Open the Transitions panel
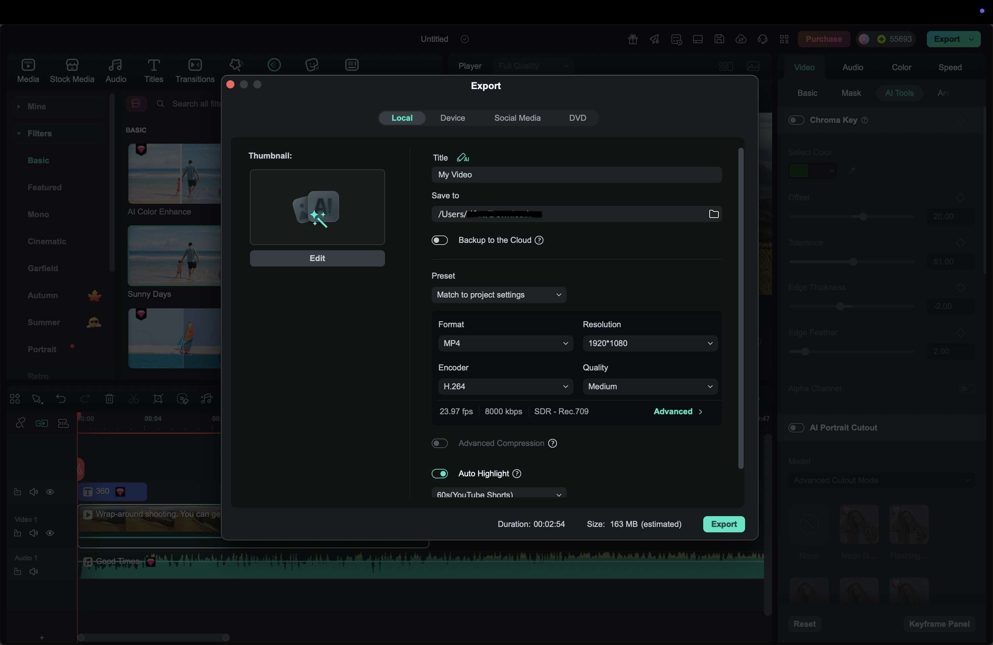Screen dimensions: 993x645 [x=195, y=71]
